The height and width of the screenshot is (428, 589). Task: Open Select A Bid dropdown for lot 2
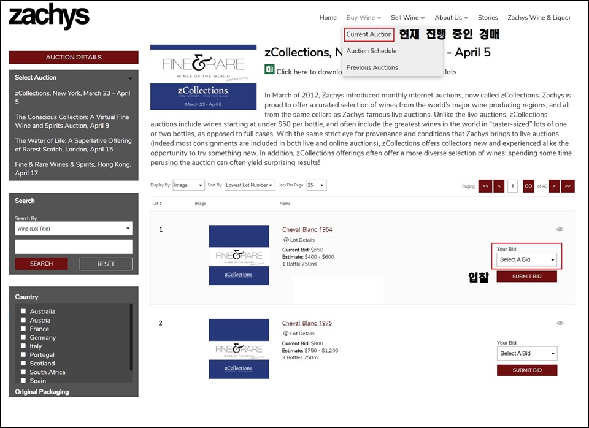click(x=527, y=353)
